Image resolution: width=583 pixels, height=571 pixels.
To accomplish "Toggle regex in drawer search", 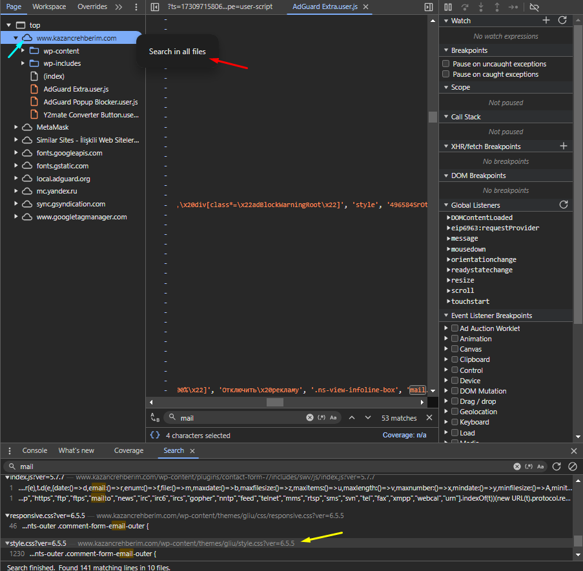I will (x=529, y=466).
